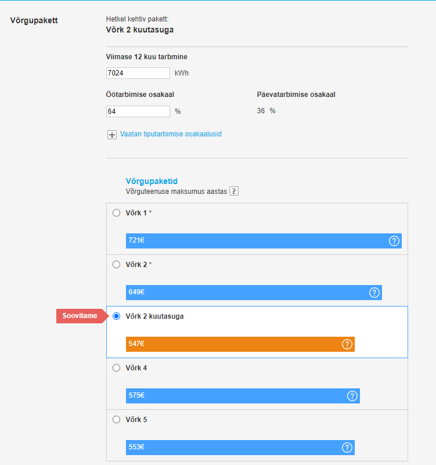
Task: Focus the Öötarbimise osakaal percentage field
Action: [138, 111]
